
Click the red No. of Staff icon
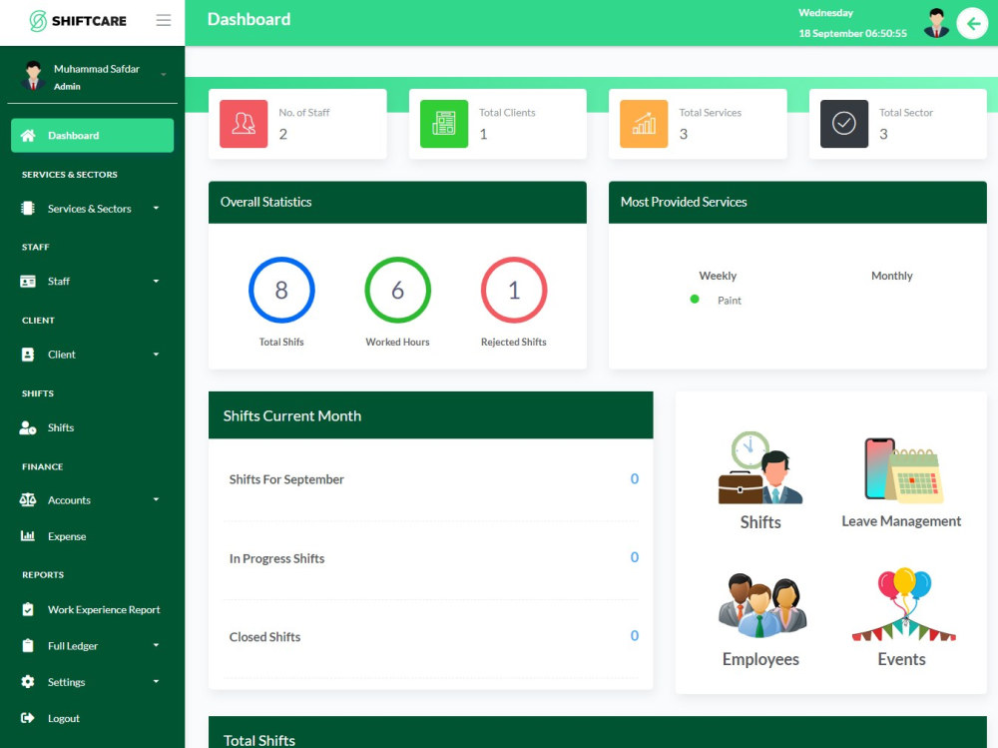tap(244, 124)
